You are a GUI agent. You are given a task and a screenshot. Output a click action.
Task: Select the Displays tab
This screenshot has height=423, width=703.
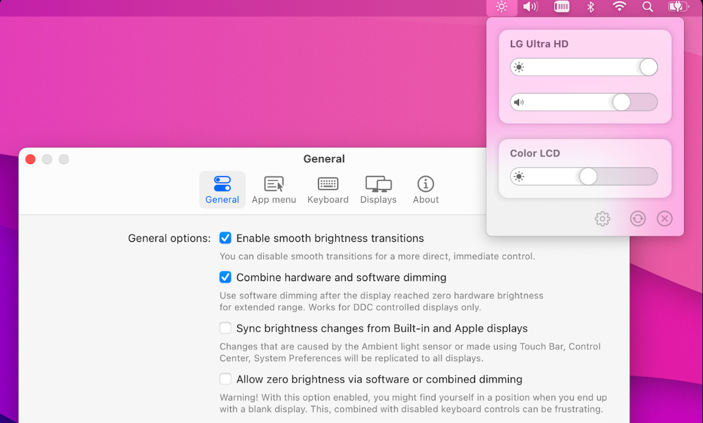pyautogui.click(x=378, y=190)
